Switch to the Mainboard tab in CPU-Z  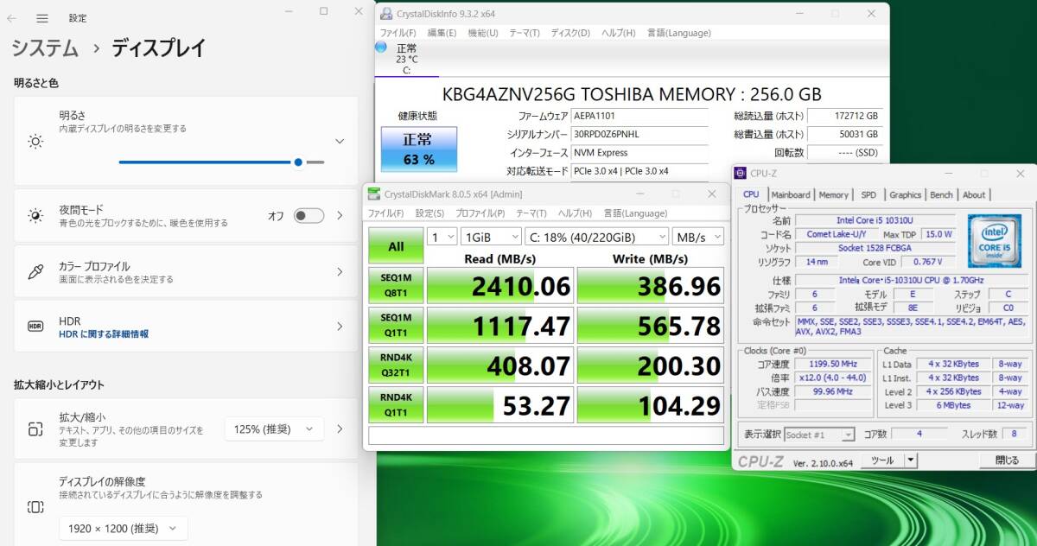(791, 195)
